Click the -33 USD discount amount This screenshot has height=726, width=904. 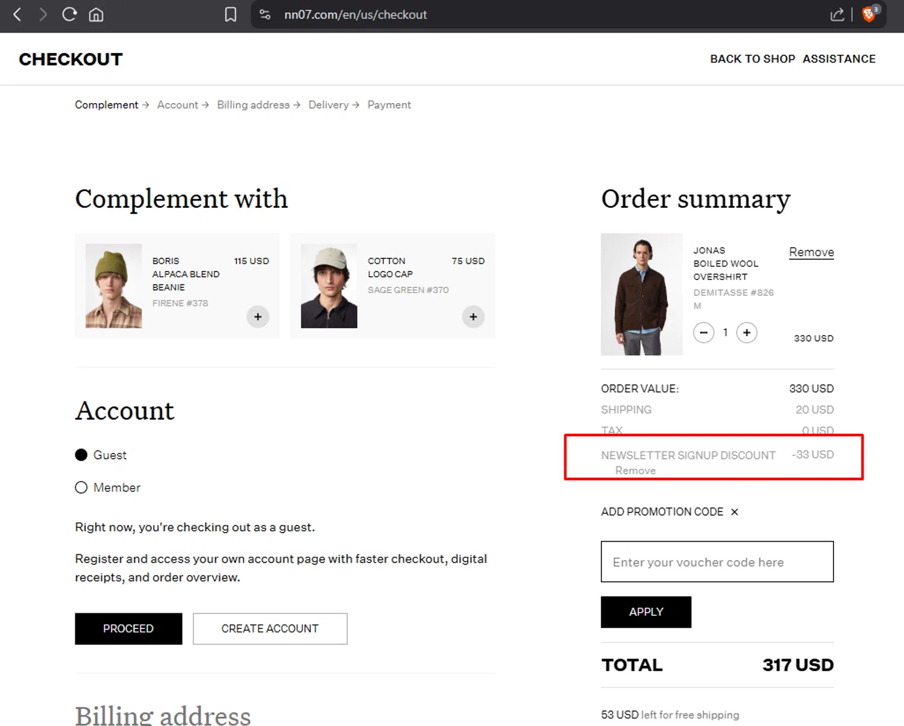click(813, 455)
